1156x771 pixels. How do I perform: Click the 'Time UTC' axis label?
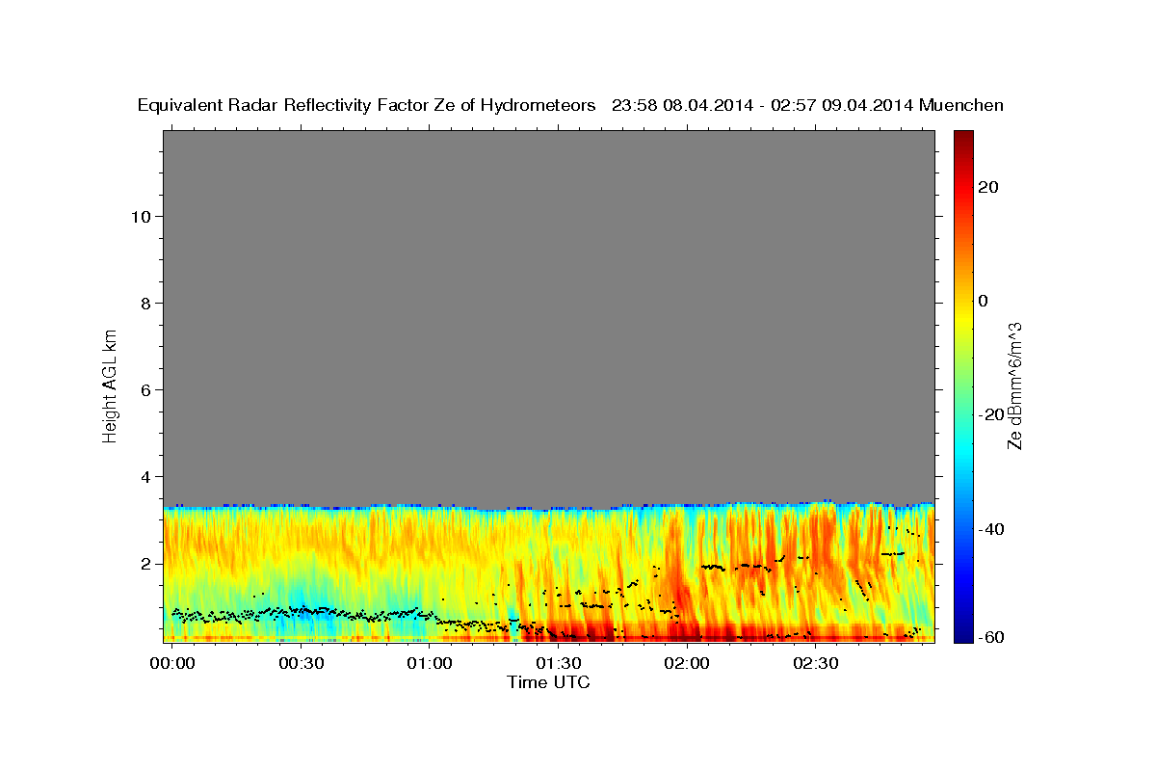(x=548, y=682)
